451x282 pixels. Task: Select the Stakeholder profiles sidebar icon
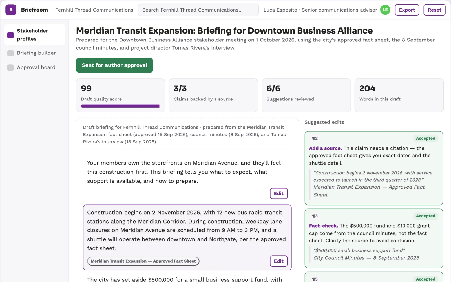click(10, 35)
